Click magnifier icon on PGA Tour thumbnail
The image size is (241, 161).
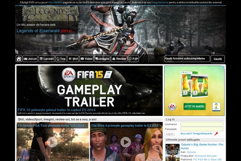pyautogui.click(x=20, y=159)
